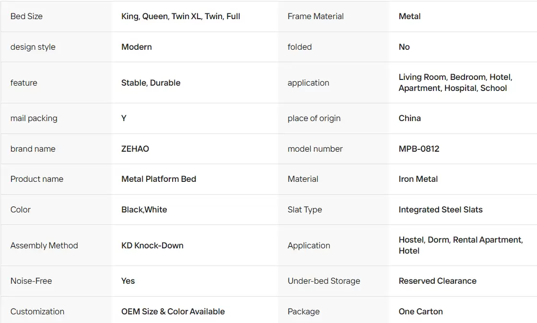
Task: Select the China place of origin value
Action: click(409, 118)
